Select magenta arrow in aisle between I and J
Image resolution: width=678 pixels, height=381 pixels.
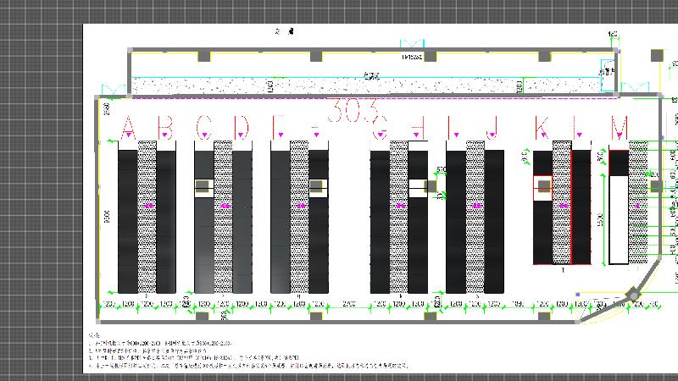click(x=476, y=206)
